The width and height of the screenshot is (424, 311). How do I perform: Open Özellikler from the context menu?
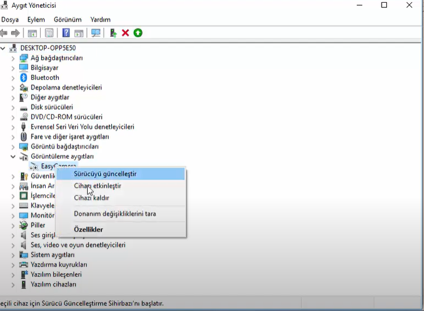(x=88, y=229)
